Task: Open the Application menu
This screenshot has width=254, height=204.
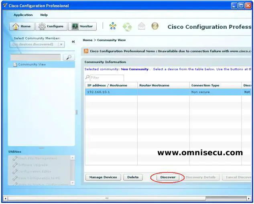Action: pos(23,15)
